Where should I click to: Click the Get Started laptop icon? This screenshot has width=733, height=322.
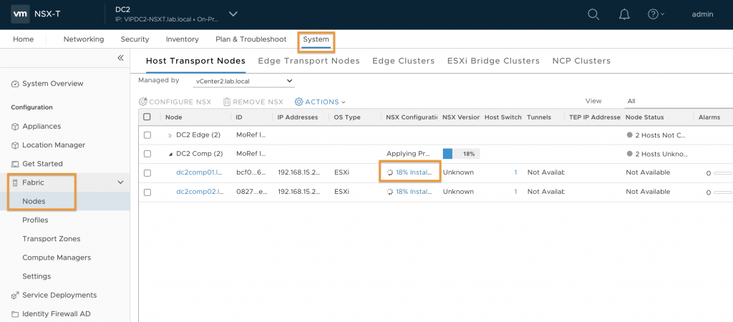(x=15, y=164)
